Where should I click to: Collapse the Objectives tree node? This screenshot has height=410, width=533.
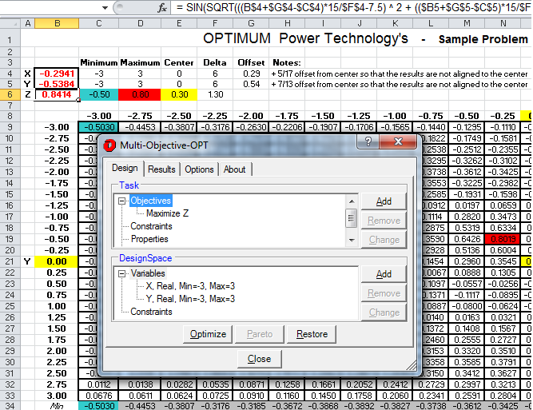pyautogui.click(x=121, y=201)
